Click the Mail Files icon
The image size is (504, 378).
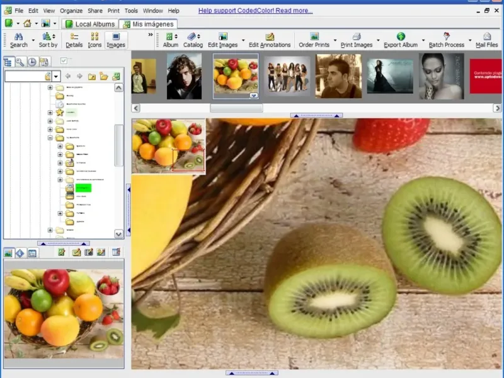[486, 37]
